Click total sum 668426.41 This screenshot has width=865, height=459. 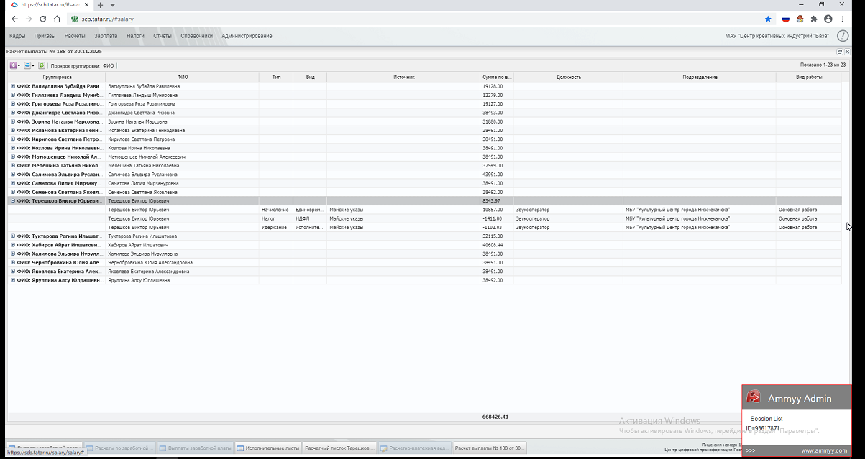(495, 417)
